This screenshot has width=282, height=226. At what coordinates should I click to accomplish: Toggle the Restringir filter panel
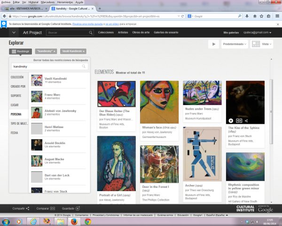click(20, 51)
